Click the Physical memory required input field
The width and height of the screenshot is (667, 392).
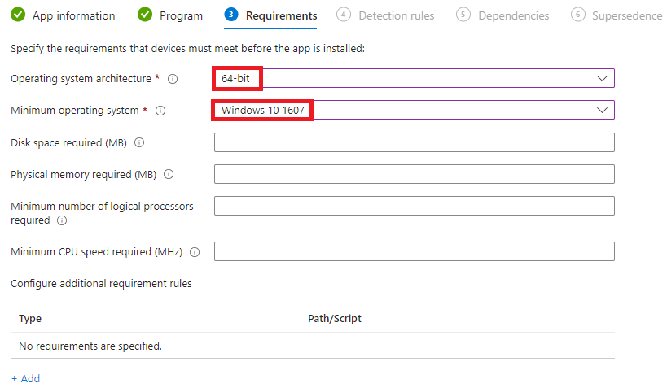click(415, 174)
